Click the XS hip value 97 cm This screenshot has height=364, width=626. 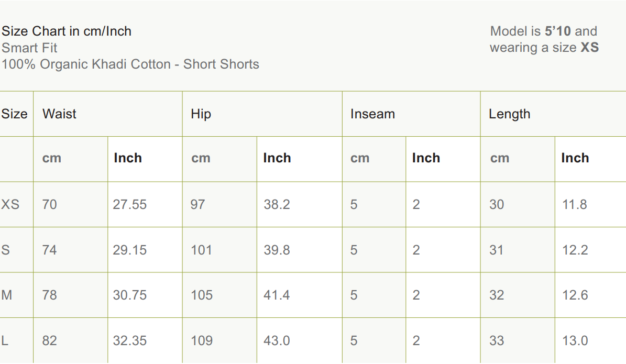pos(197,204)
